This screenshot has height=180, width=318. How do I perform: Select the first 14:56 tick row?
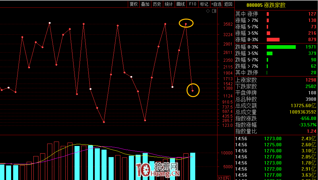[x=276, y=139]
